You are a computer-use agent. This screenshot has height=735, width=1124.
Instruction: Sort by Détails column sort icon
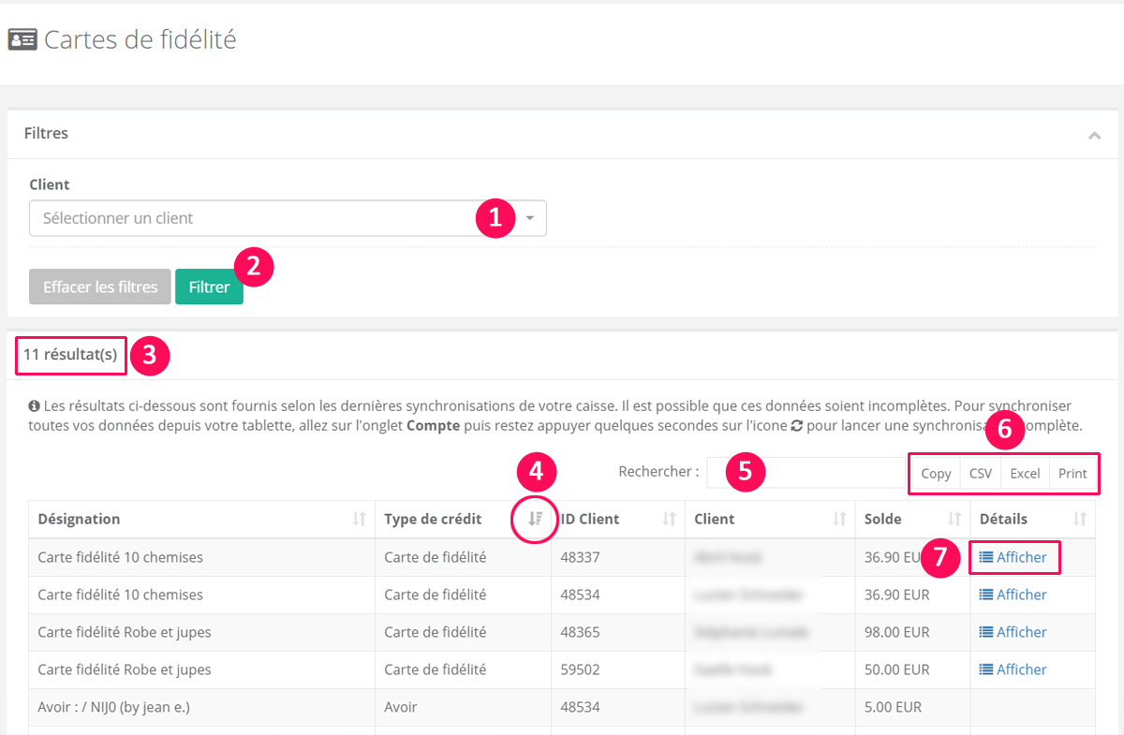pos(1080,519)
